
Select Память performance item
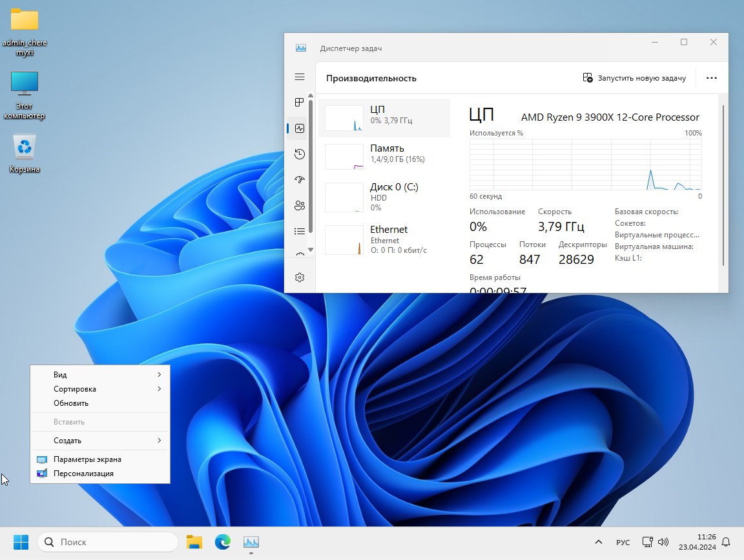[384, 157]
